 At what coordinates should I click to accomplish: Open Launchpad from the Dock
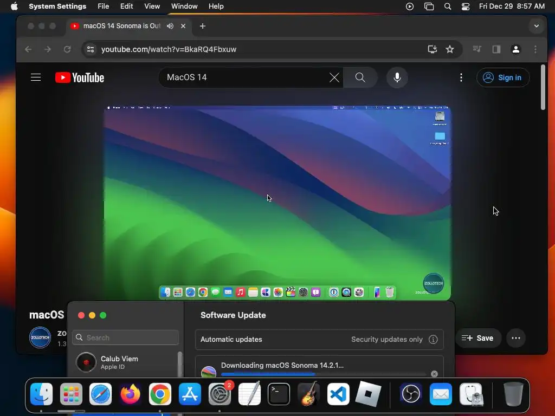(x=71, y=394)
